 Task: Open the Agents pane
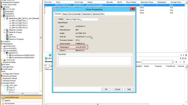coord(21,100)
